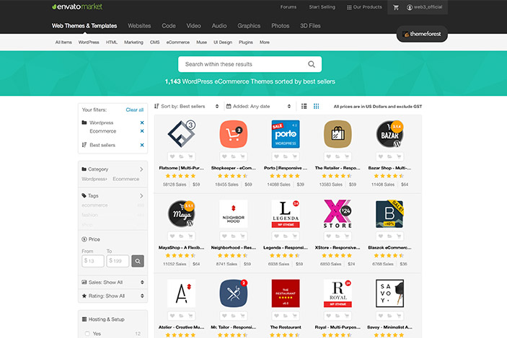Favorite the Savoy theme

pos(381,316)
